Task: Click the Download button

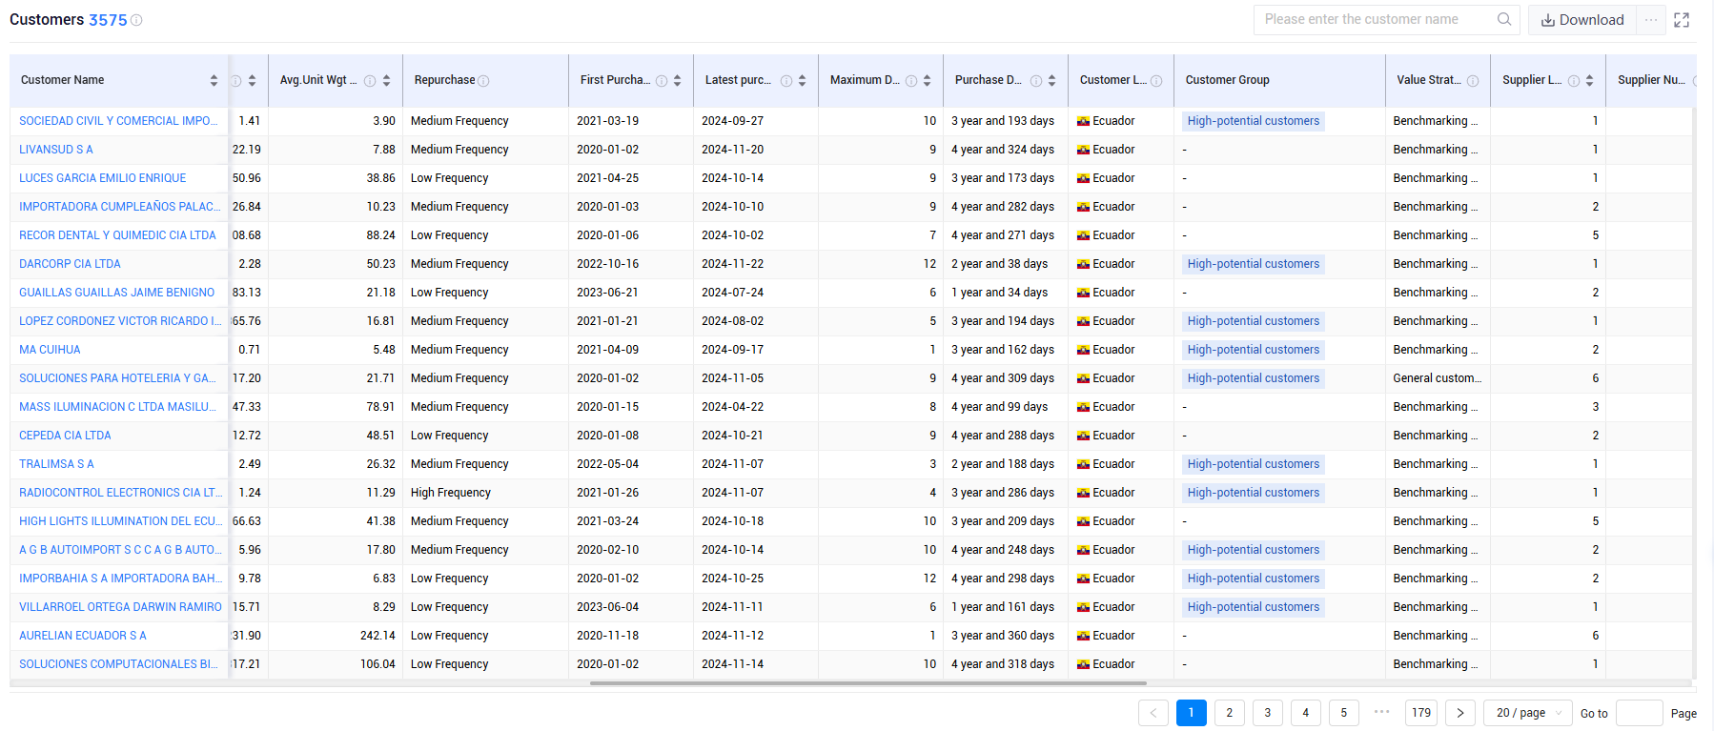Action: [1582, 20]
